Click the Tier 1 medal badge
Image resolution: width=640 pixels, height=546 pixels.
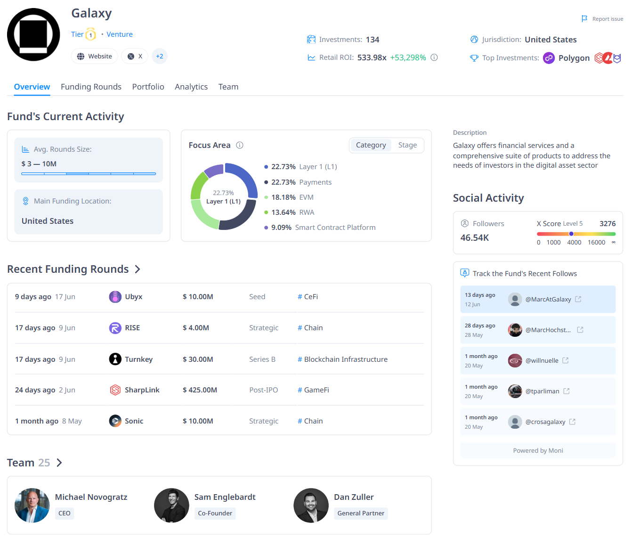[91, 34]
